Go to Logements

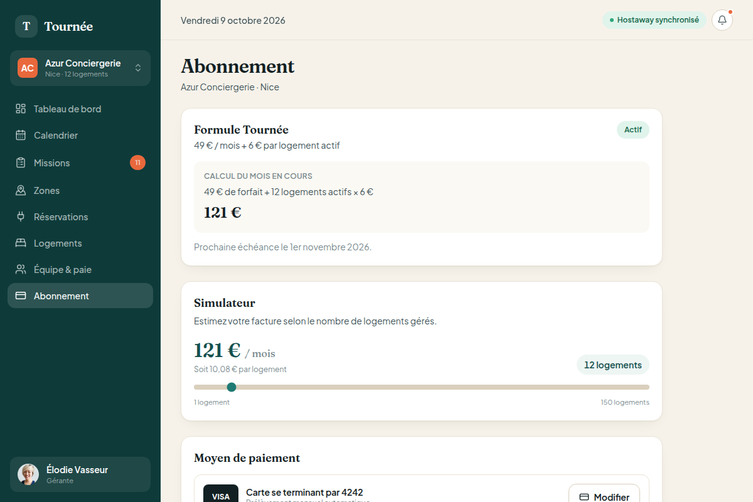click(80, 243)
